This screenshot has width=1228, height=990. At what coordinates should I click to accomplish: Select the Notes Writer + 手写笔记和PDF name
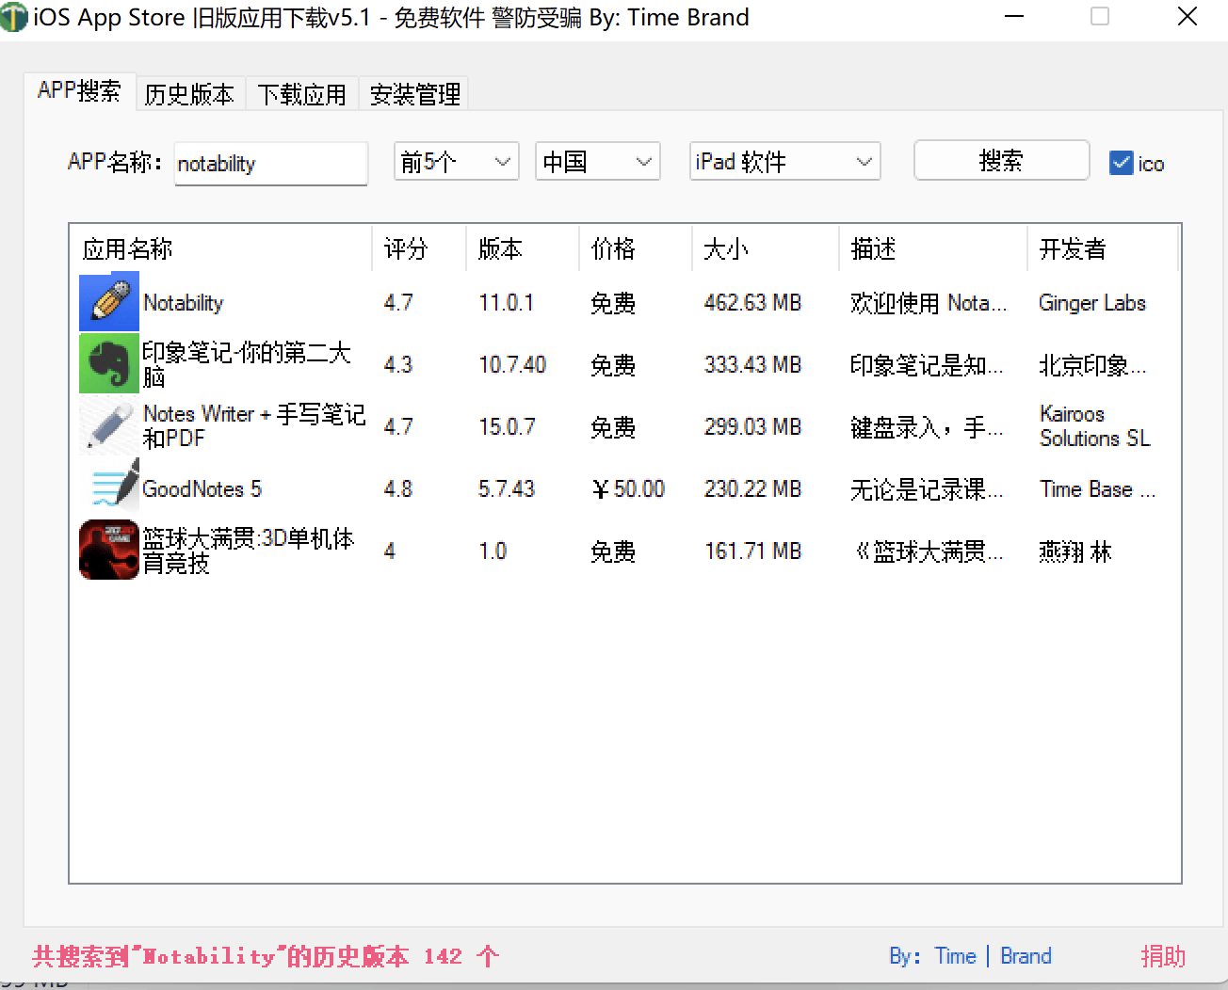click(x=254, y=426)
